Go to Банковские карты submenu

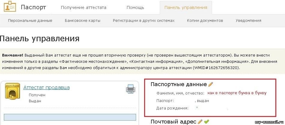pos(83,20)
